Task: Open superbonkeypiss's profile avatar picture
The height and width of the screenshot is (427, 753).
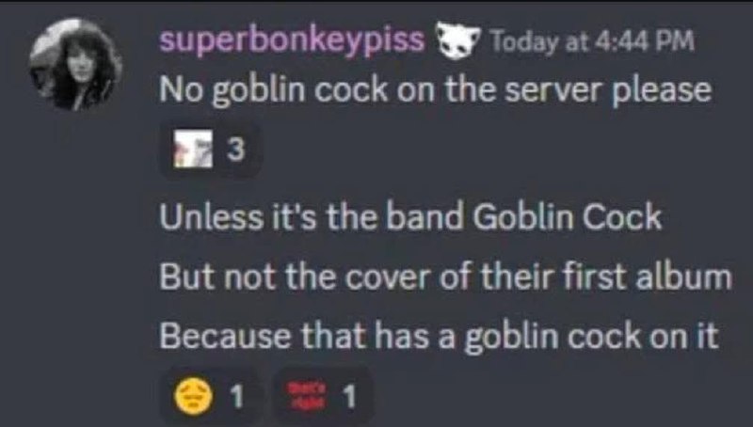Action: coord(76,64)
